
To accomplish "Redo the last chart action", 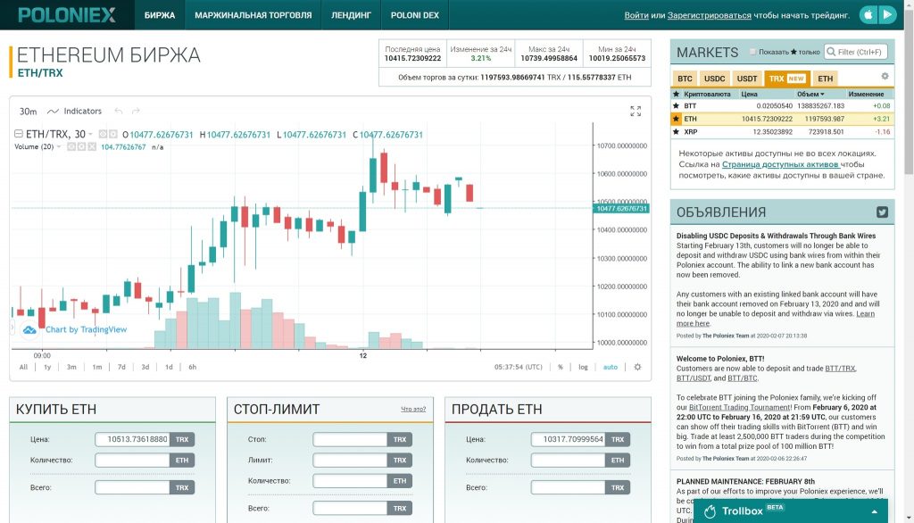I will tap(136, 111).
